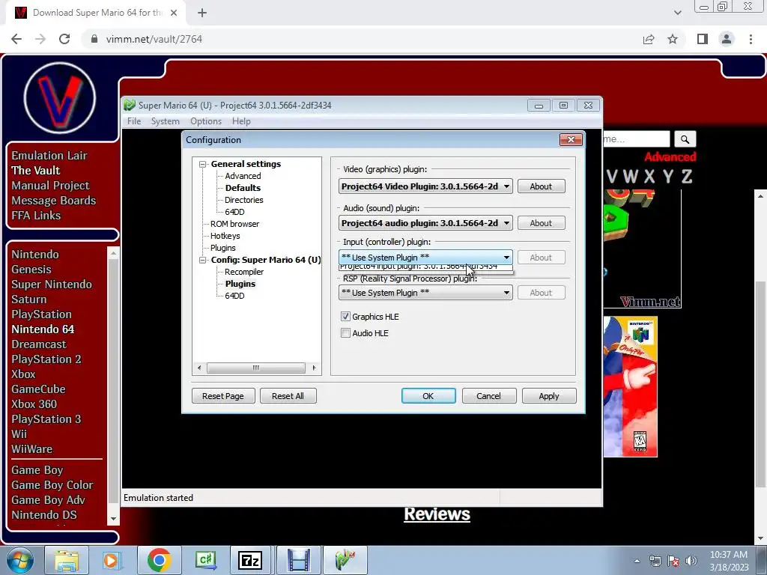
Task: Launch Windows Media Player from taskbar
Action: [112, 560]
